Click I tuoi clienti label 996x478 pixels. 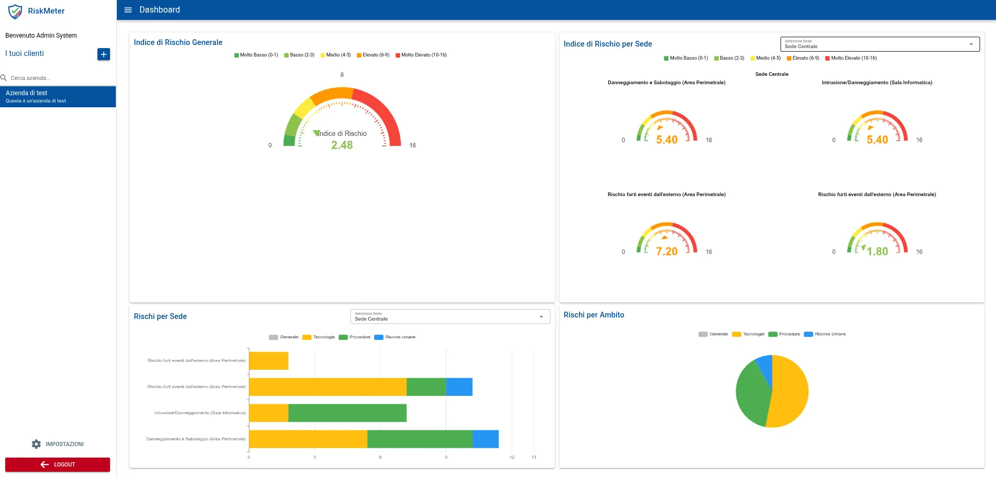click(x=25, y=53)
